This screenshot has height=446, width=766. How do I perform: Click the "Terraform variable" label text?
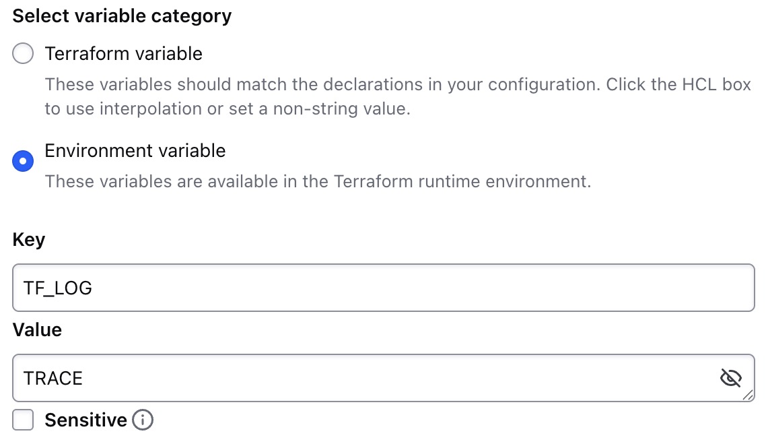click(123, 53)
